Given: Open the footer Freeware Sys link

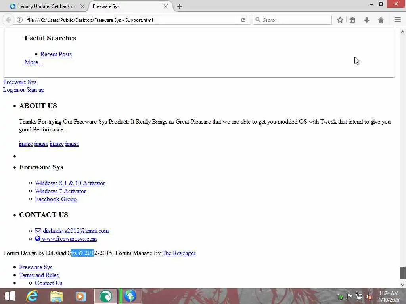Looking at the screenshot, I should tap(36, 267).
